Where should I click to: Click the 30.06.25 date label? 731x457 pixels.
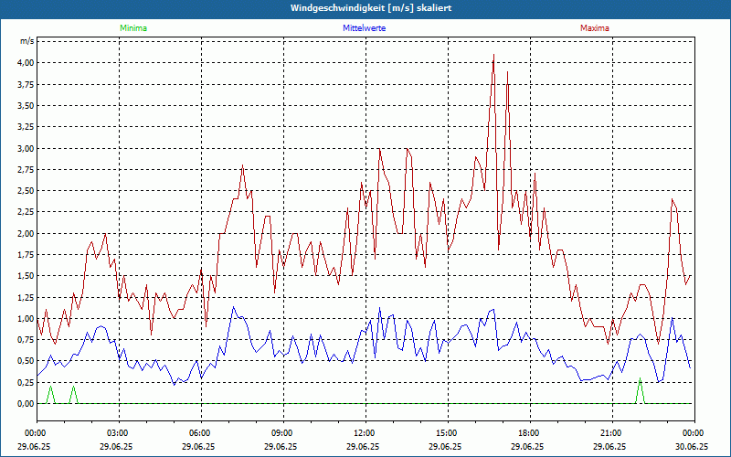693,447
